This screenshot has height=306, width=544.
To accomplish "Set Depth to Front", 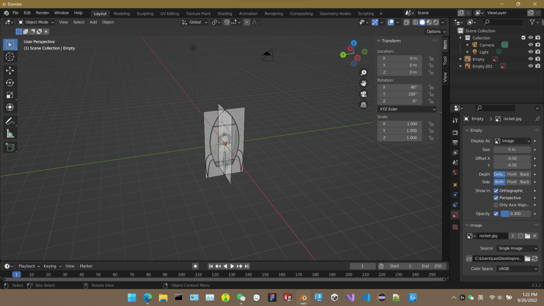I will point(512,174).
